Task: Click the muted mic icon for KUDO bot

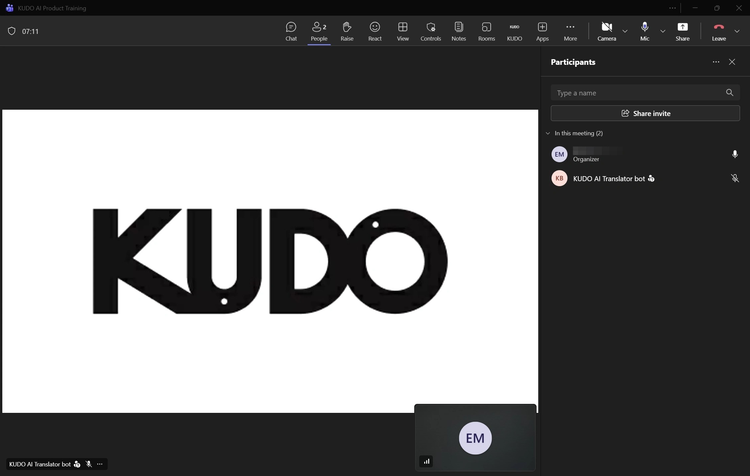Action: 735,178
